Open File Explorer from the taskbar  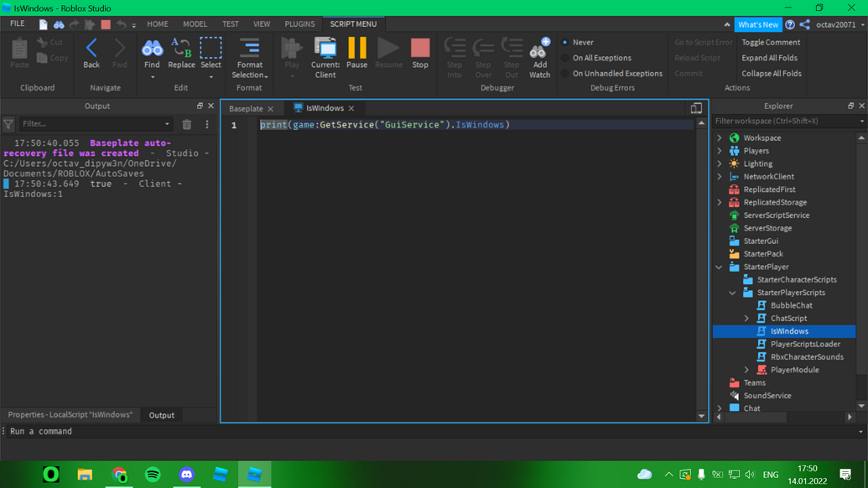tap(85, 475)
